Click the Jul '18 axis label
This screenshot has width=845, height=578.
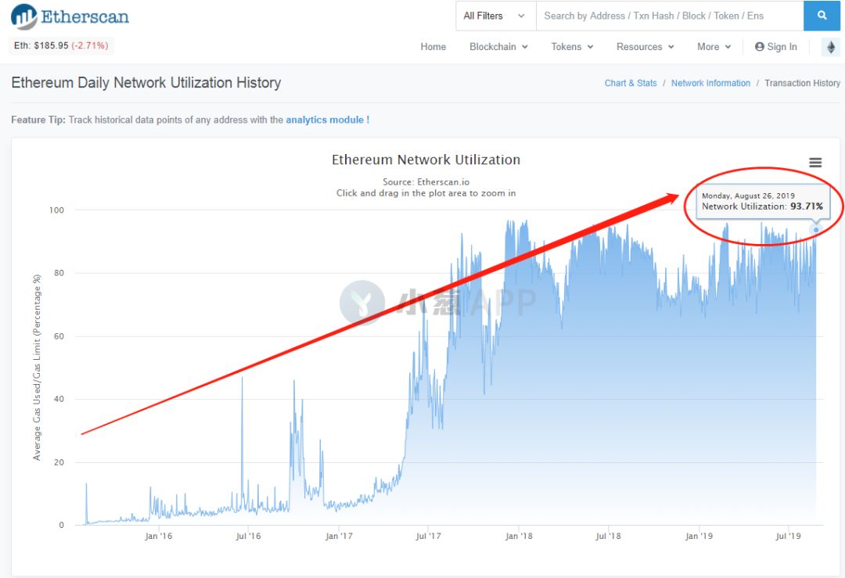(x=608, y=536)
